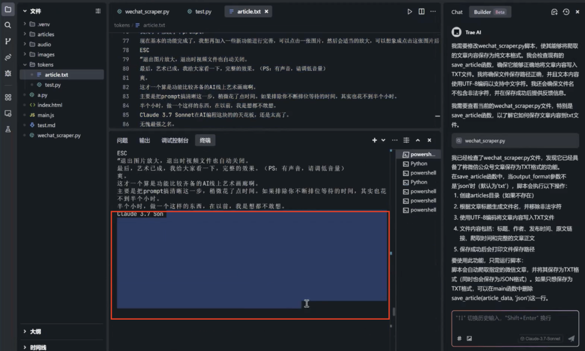Screen dimensions: 585x351
Task: Run the file with the play icon
Action: (409, 11)
